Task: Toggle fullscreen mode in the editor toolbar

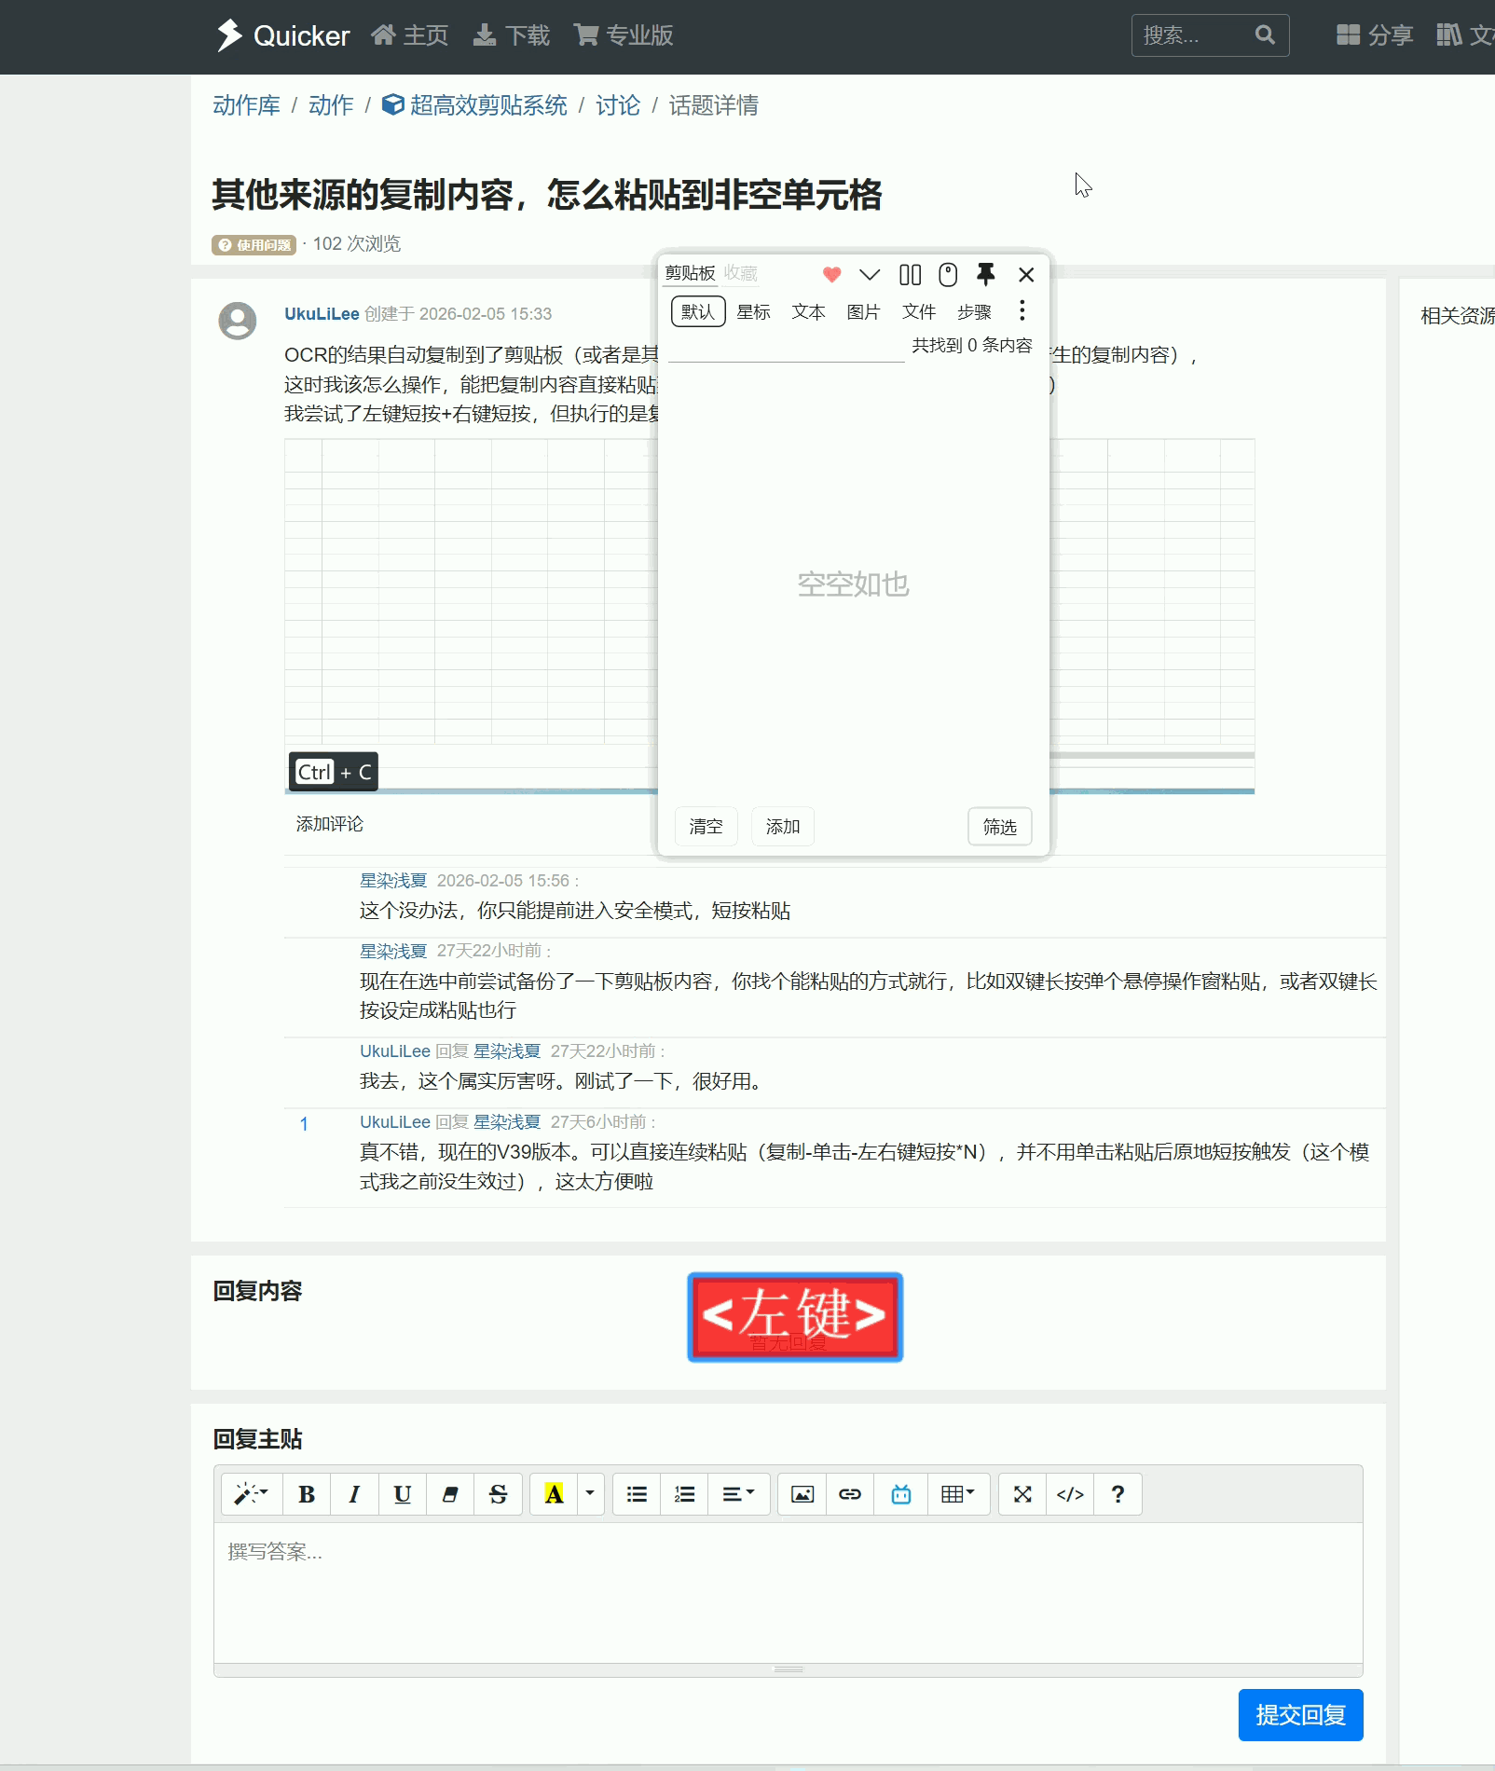Action: click(x=1022, y=1494)
